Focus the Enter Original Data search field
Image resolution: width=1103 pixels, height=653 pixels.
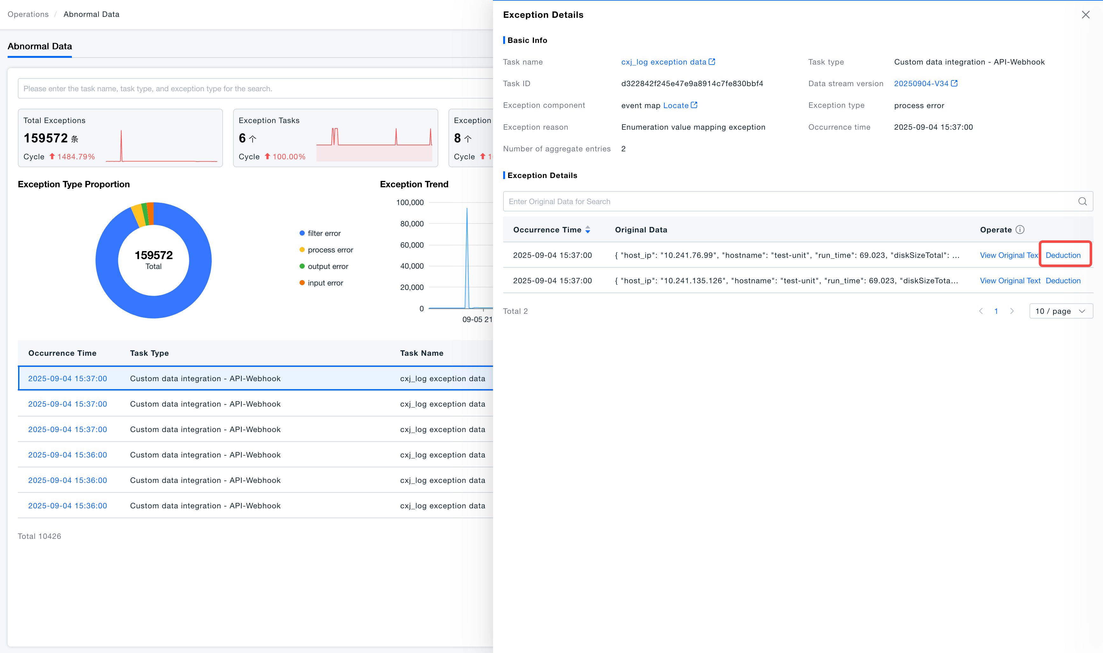point(788,202)
